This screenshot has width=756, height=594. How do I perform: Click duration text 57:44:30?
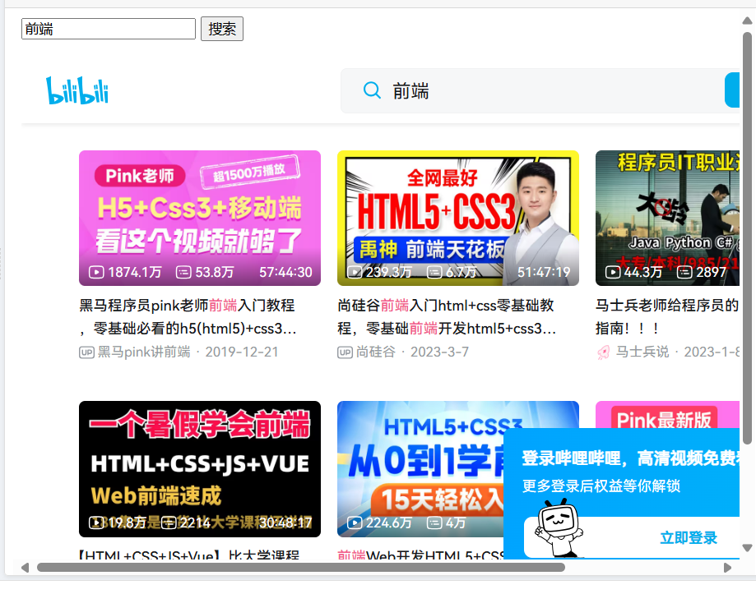(x=286, y=272)
